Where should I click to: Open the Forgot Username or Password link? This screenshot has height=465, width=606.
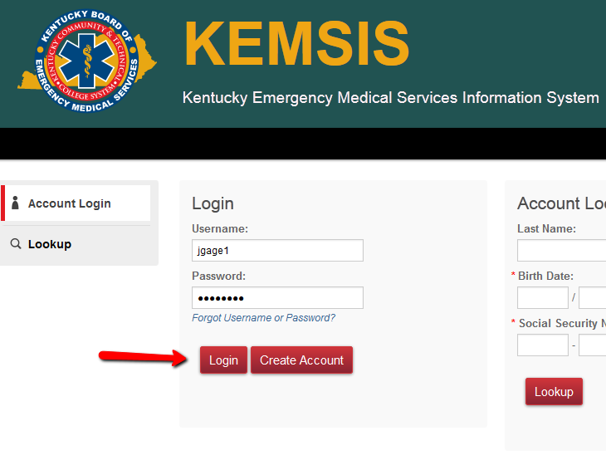[264, 318]
